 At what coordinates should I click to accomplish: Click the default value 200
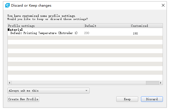[x=87, y=33]
